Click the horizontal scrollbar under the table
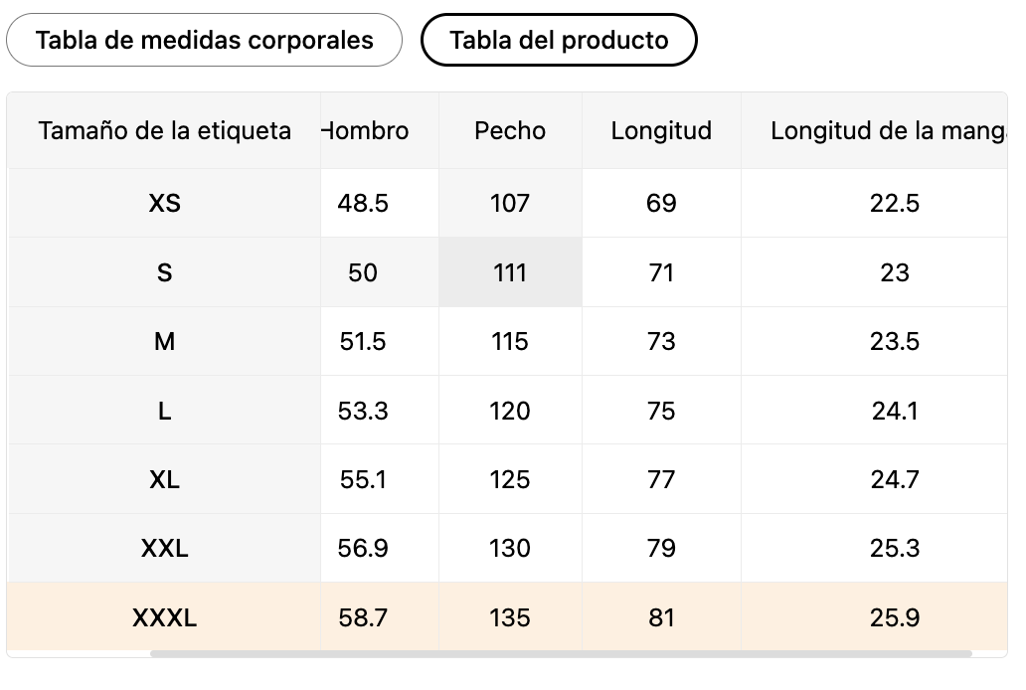The image size is (1026, 690). [560, 654]
